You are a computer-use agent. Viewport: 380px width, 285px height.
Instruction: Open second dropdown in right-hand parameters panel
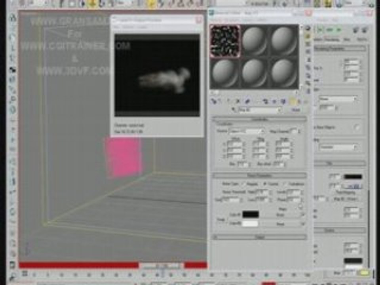[x=338, y=147]
